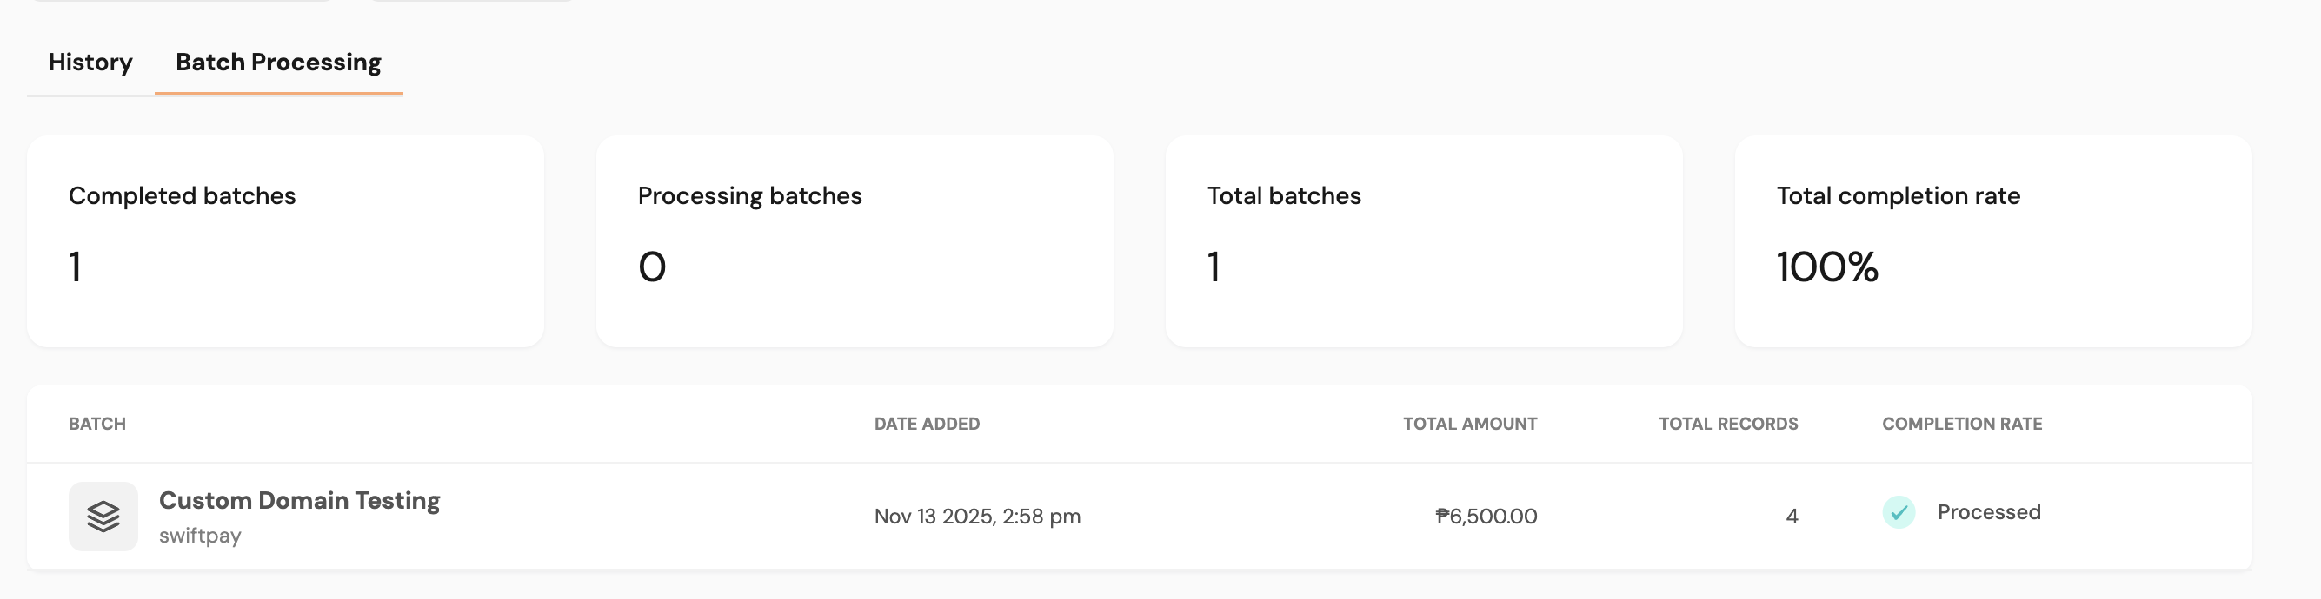
Task: Click the 100% completion rate value
Action: pyautogui.click(x=1827, y=267)
